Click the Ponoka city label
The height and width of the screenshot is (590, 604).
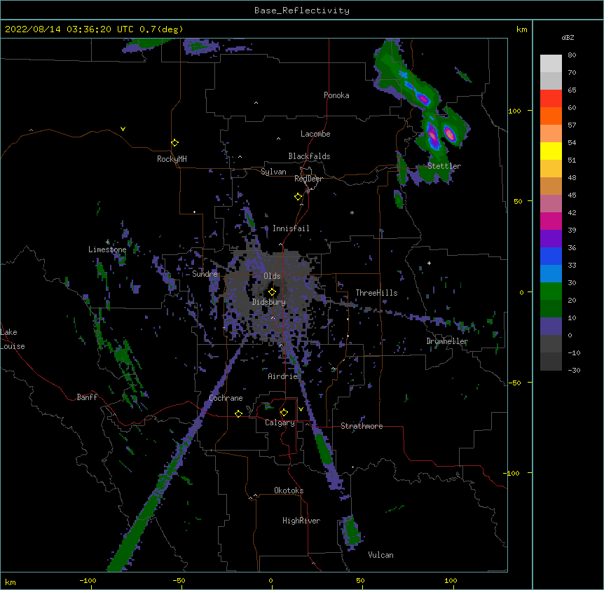pos(336,95)
